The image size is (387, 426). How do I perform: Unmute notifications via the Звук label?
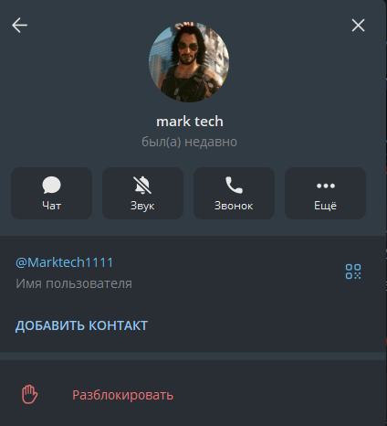tap(142, 206)
